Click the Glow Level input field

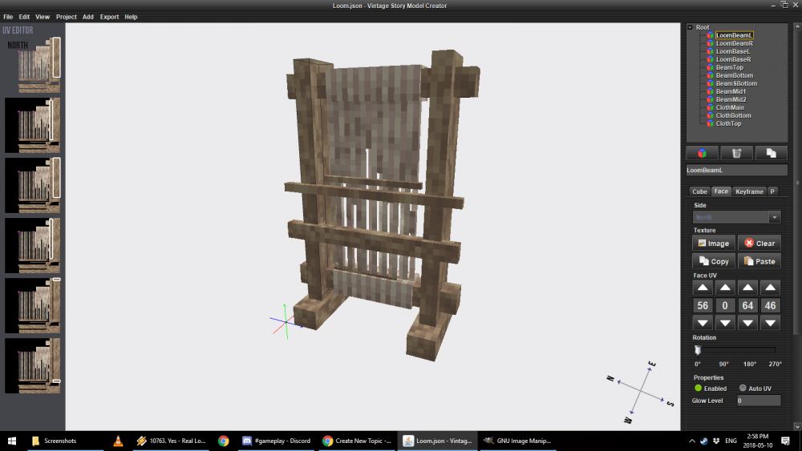click(758, 401)
